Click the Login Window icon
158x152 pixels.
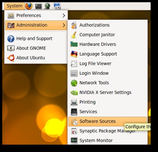[x=74, y=73]
